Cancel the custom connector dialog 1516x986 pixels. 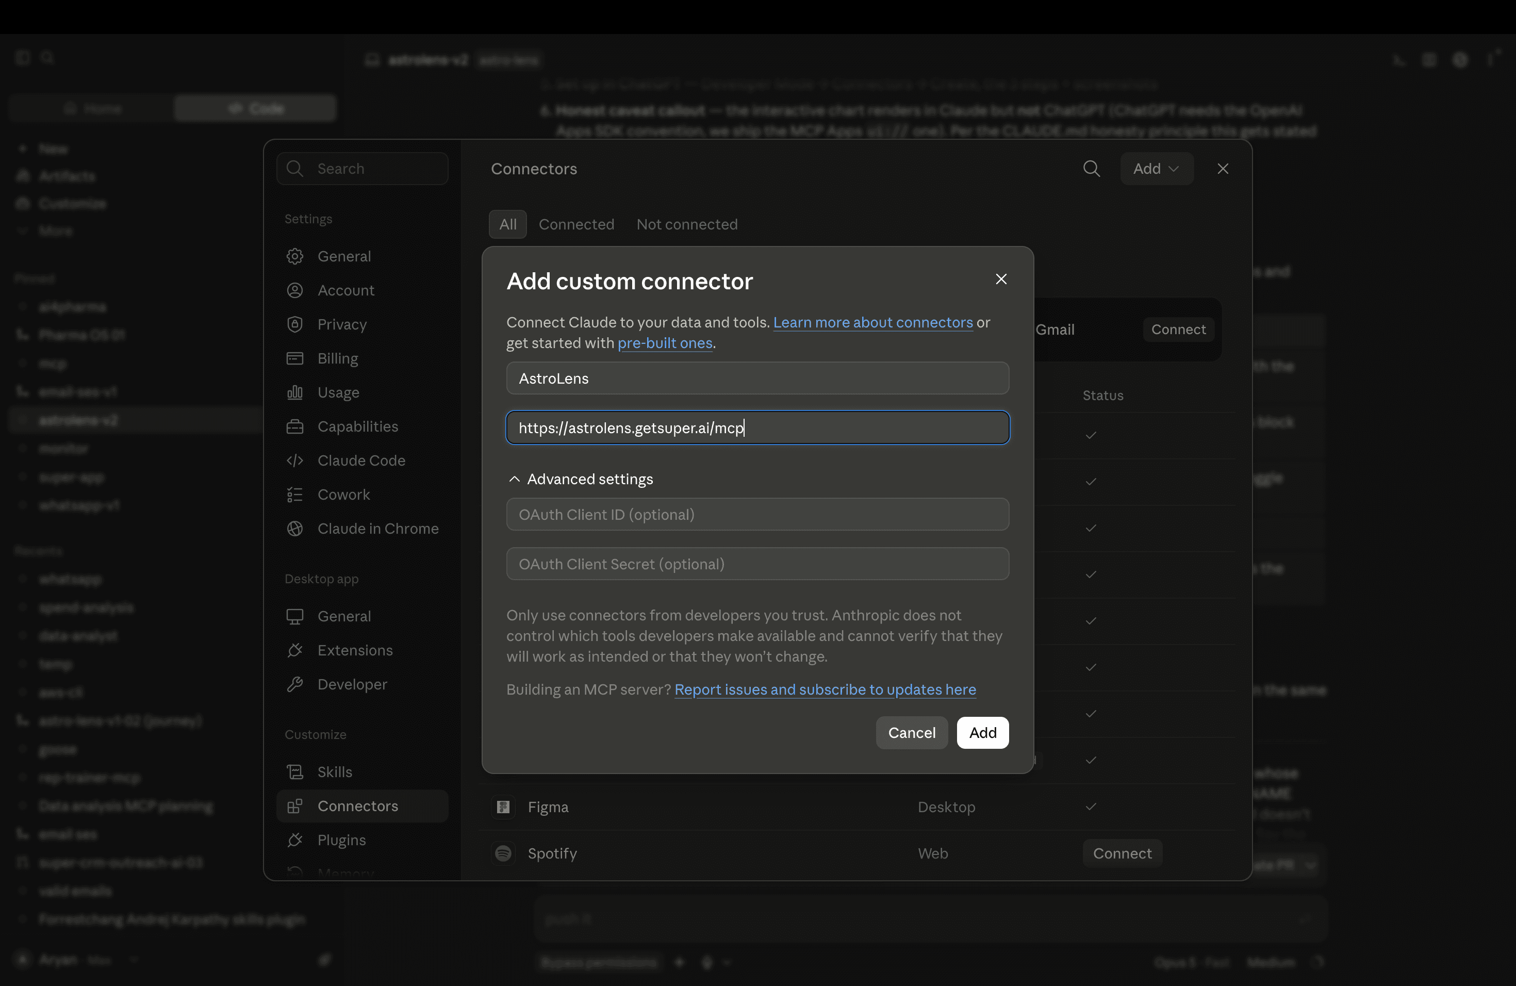912,732
